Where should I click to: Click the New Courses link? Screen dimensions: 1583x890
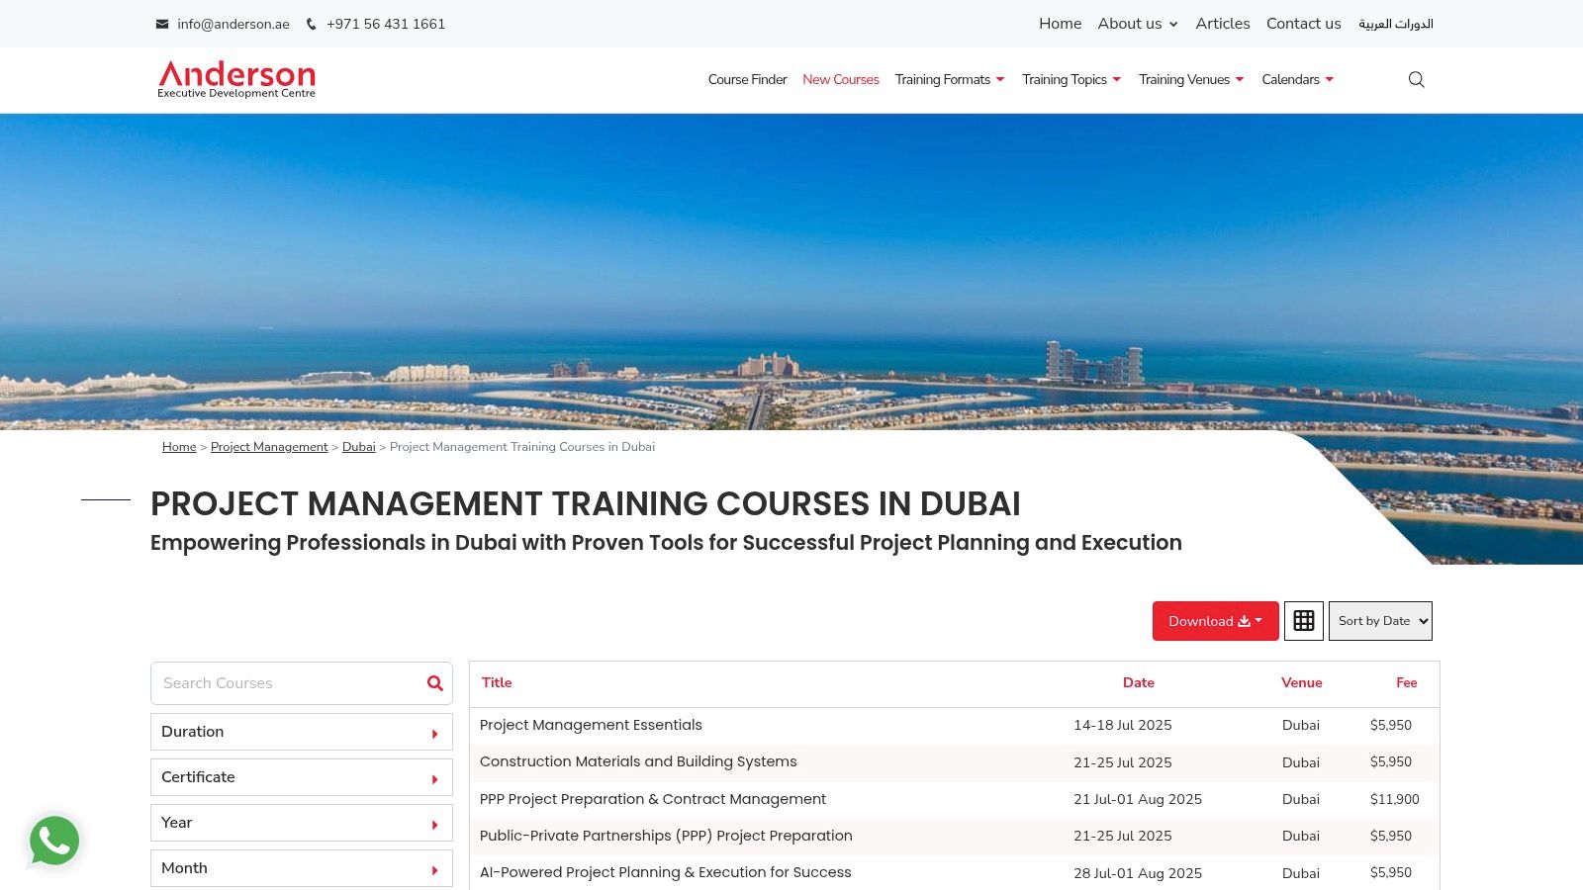point(840,79)
